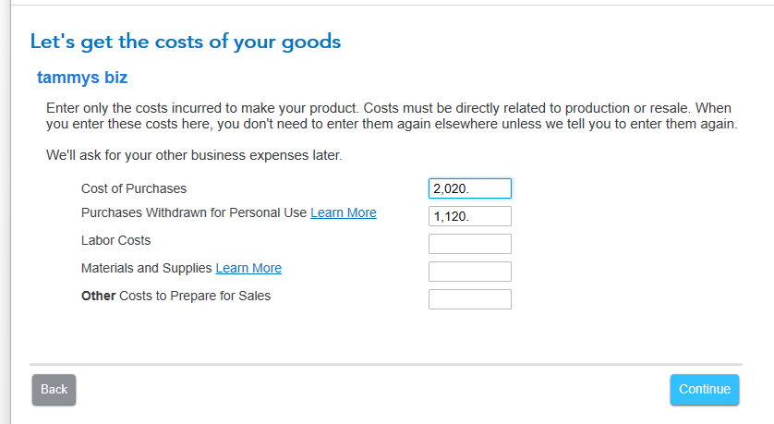Select the Materials and Supplies input box

tap(469, 272)
